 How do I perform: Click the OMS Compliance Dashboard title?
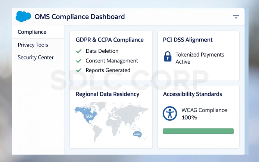[x=80, y=17]
